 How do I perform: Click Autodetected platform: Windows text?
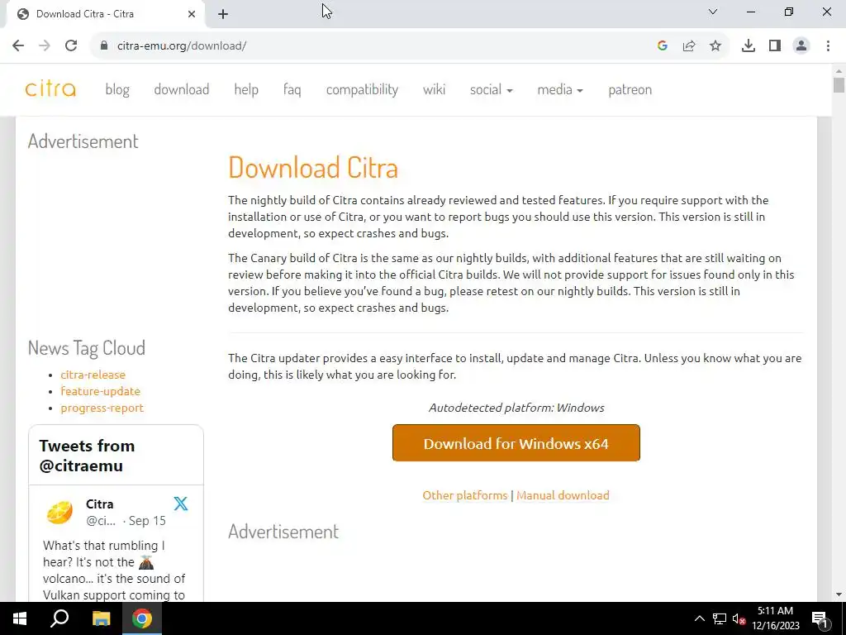click(x=516, y=408)
